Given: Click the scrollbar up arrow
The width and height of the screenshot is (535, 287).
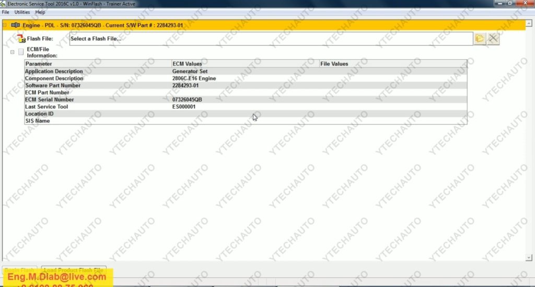Looking at the screenshot, I should tap(528, 22).
